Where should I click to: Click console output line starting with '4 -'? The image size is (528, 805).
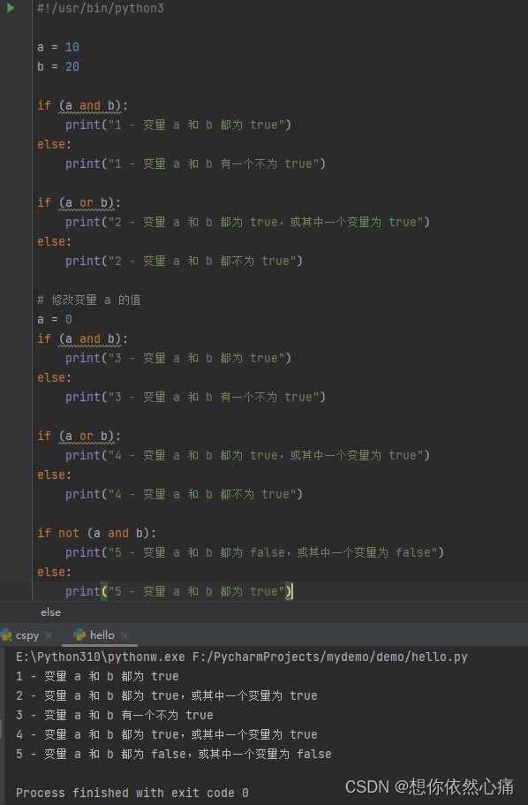167,734
